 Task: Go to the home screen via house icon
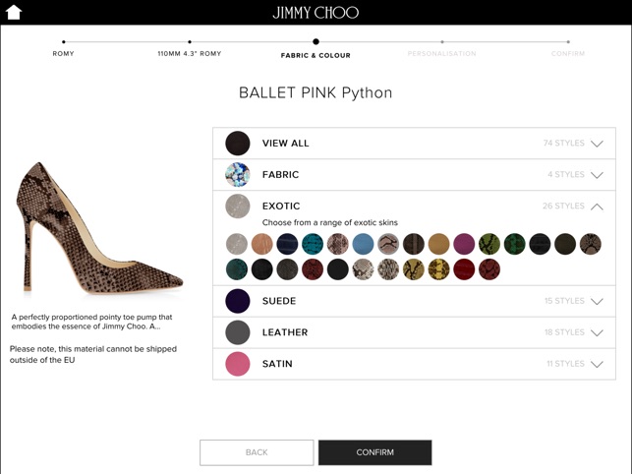pos(14,12)
